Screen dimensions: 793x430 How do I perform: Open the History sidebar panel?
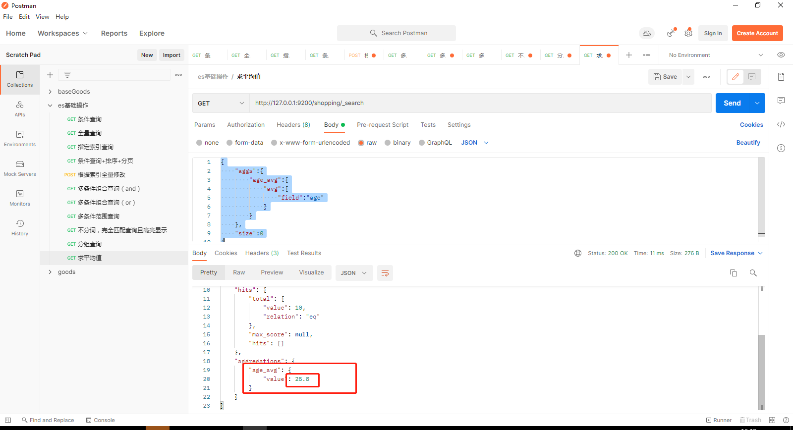pyautogui.click(x=20, y=228)
